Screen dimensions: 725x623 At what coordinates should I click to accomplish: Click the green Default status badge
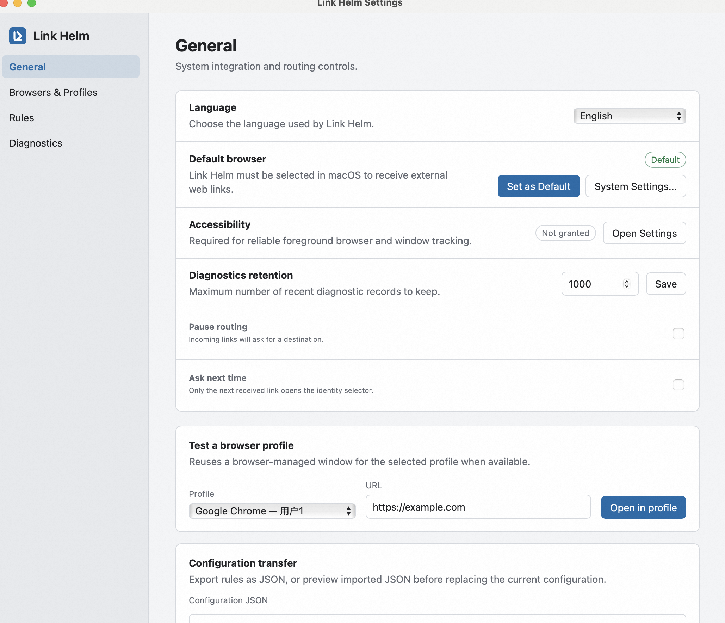(x=665, y=160)
